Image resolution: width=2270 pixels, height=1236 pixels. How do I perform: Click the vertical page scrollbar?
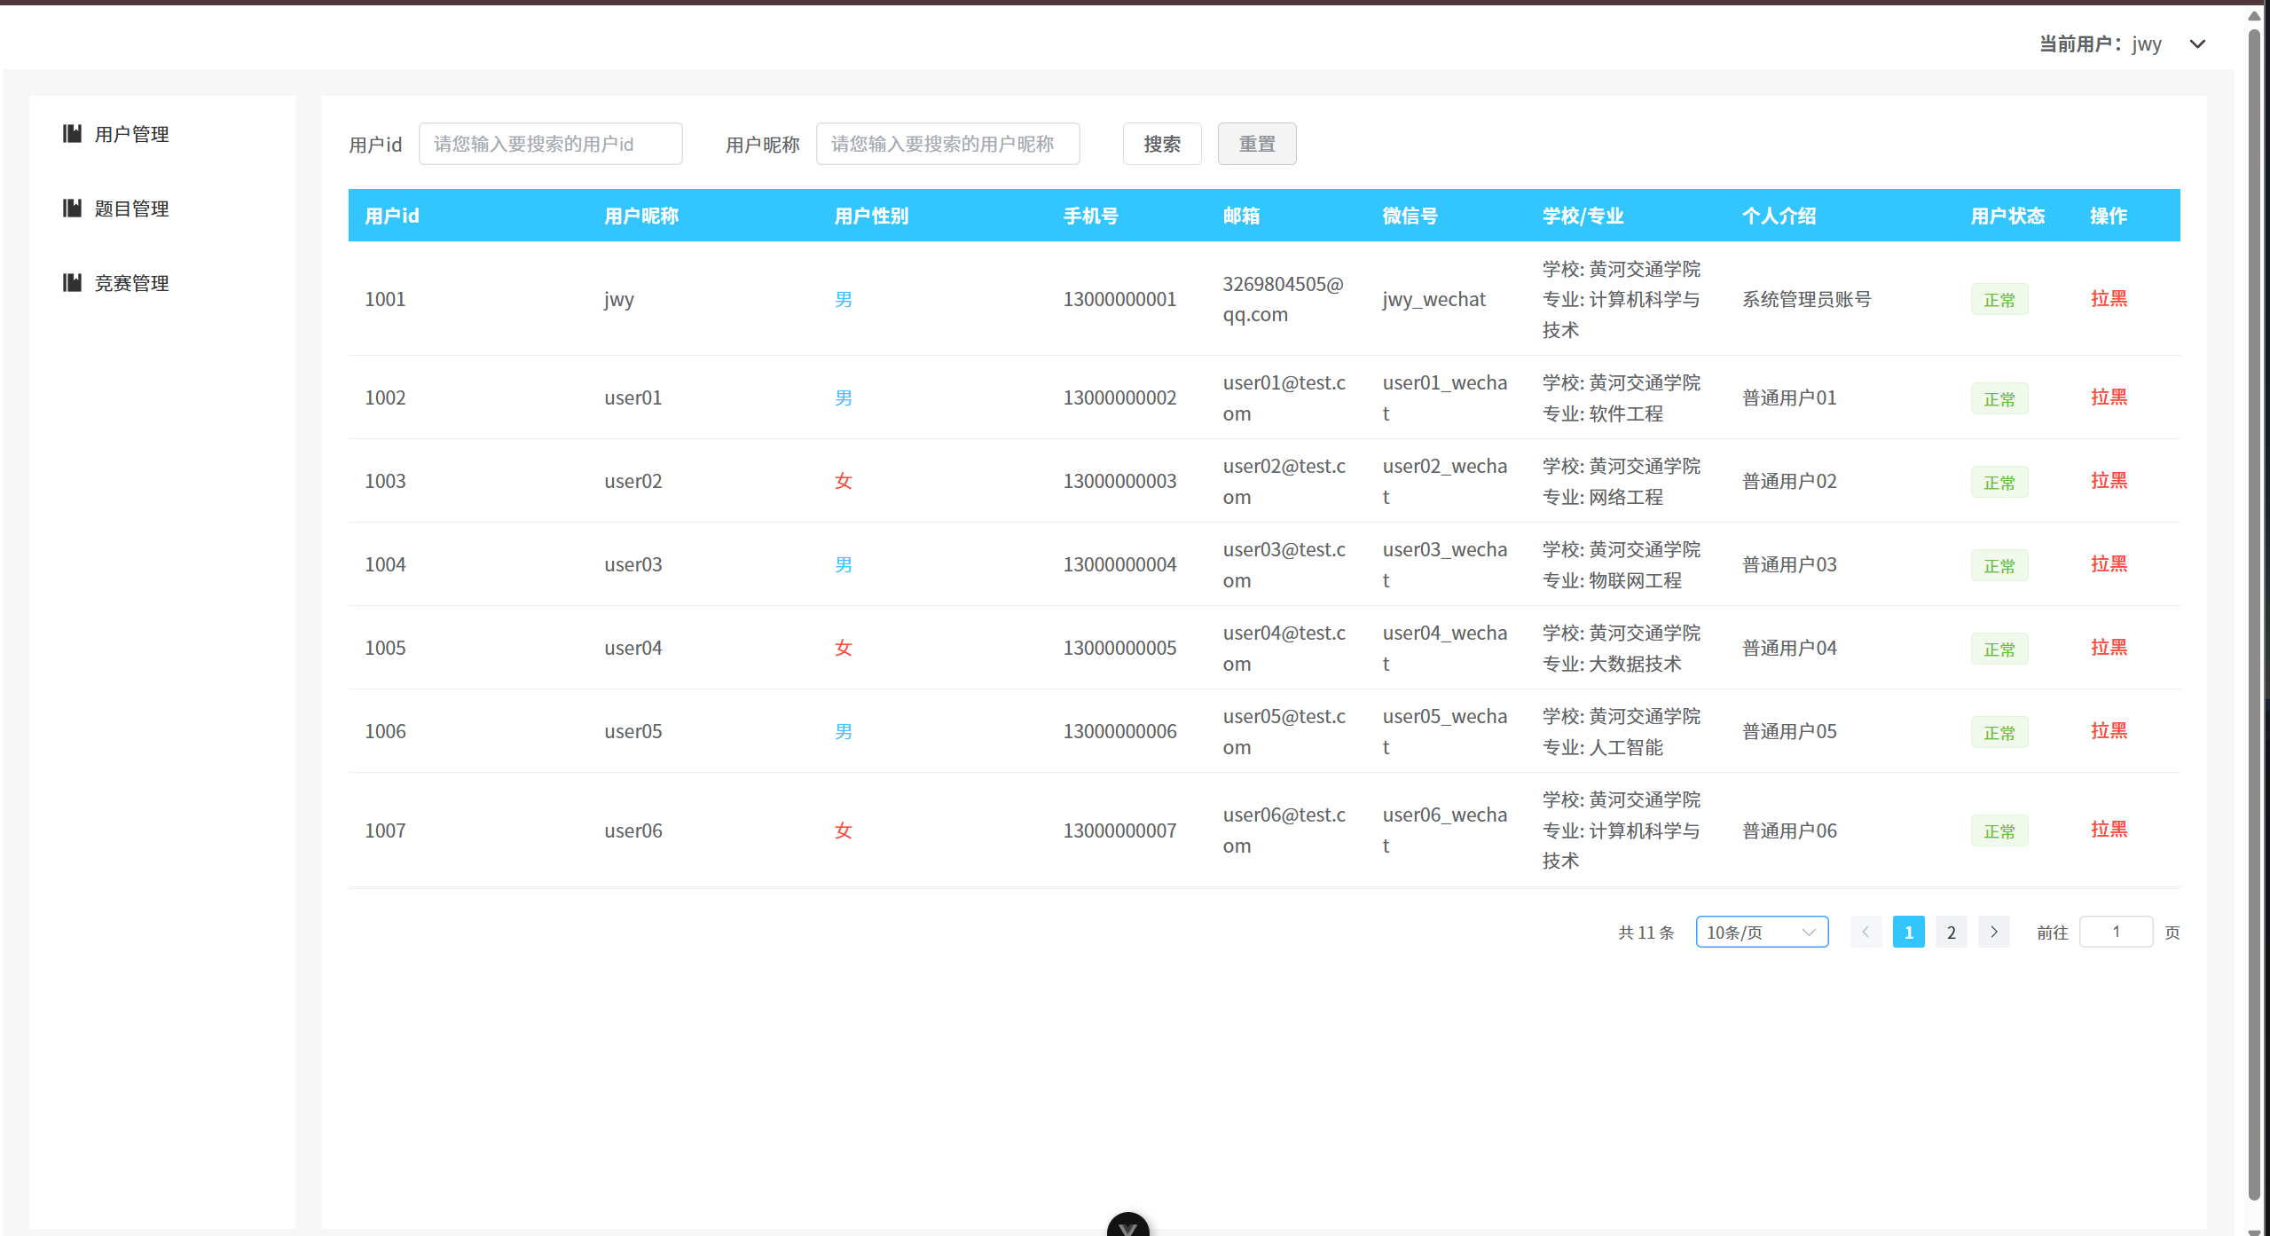[2253, 621]
